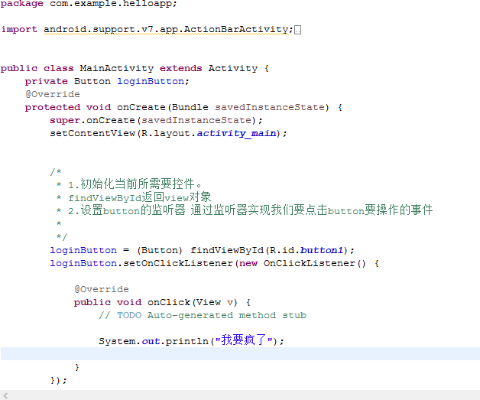Image resolution: width=480 pixels, height=400 pixels.
Task: Click the 'import' keyword
Action: click(19, 29)
